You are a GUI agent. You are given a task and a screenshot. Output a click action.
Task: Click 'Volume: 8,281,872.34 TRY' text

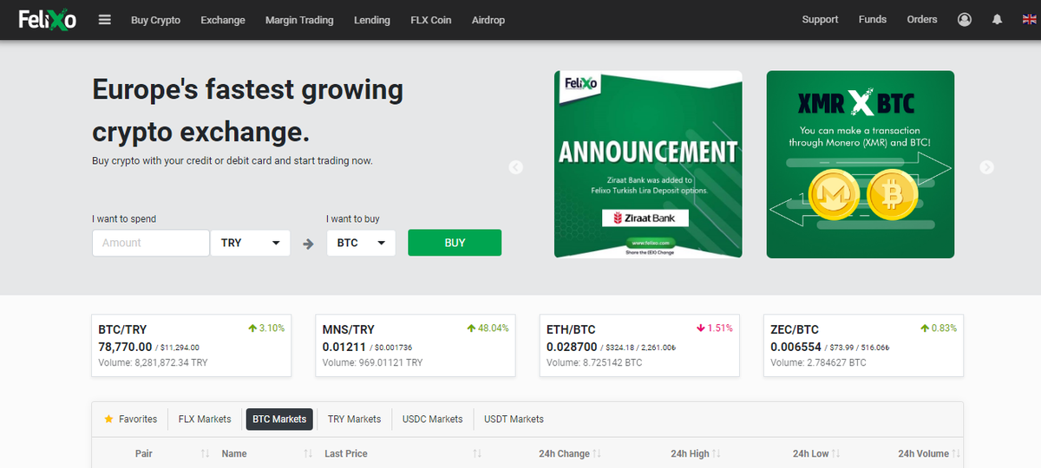[153, 362]
